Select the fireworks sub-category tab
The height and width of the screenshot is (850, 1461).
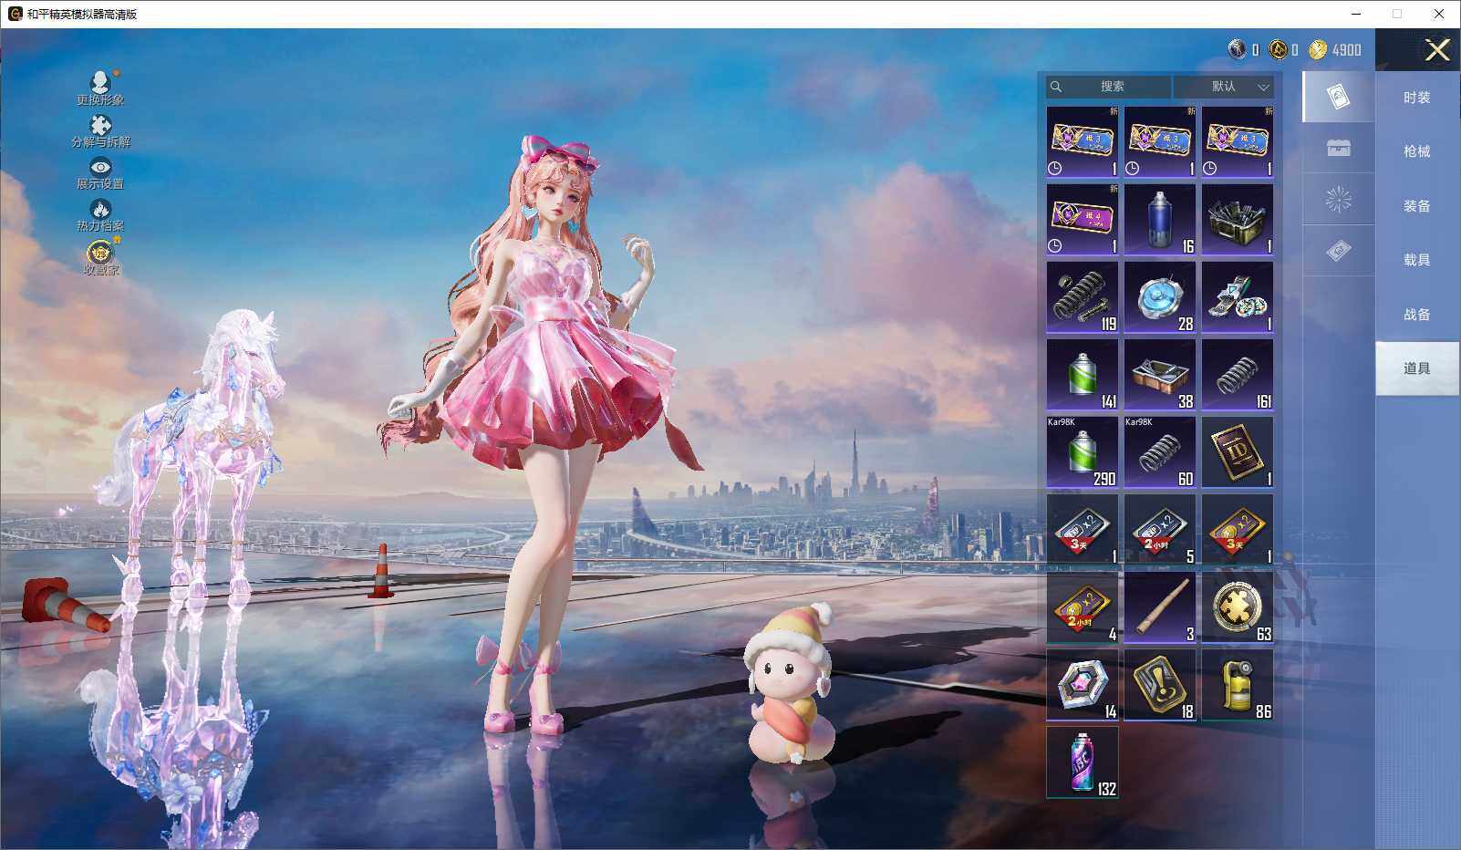tap(1338, 200)
